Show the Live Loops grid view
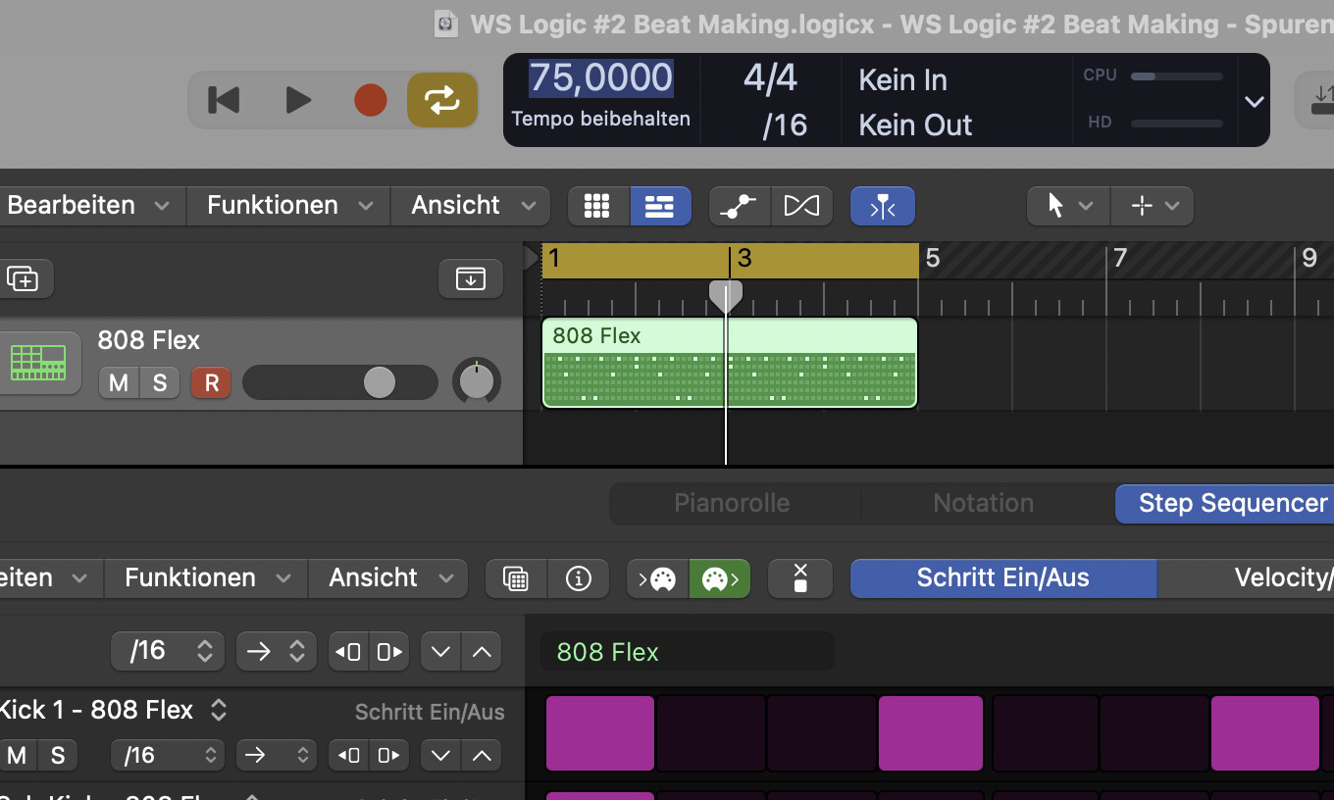This screenshot has width=1334, height=800. coord(597,206)
